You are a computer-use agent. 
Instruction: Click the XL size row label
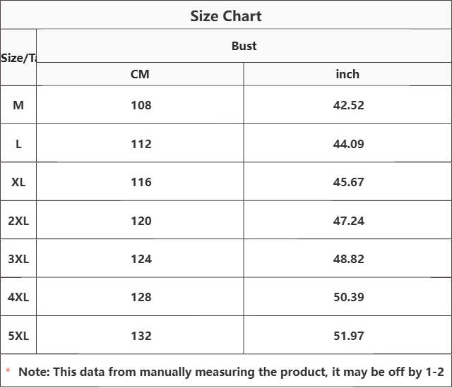(18, 182)
